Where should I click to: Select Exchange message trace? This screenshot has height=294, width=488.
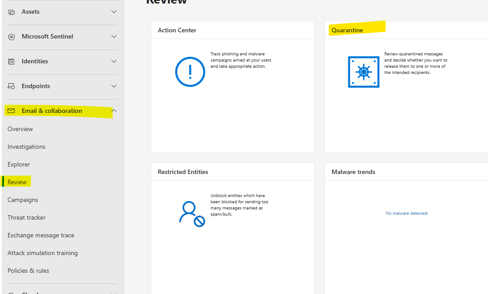click(x=41, y=235)
